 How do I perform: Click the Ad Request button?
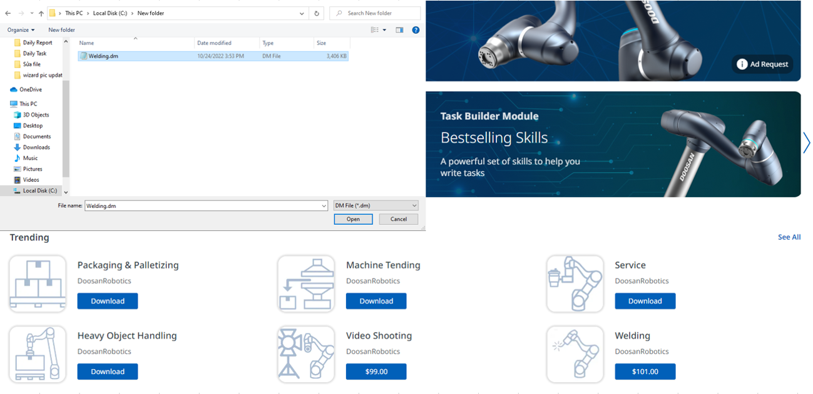762,64
